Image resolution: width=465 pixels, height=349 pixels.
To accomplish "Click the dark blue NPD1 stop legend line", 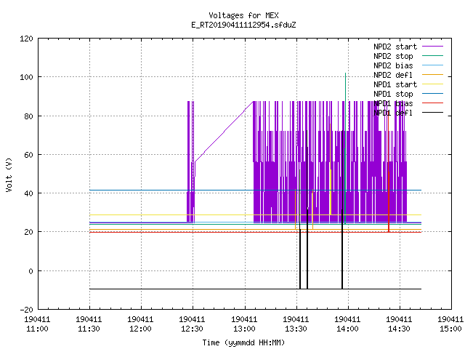I will pos(432,94).
